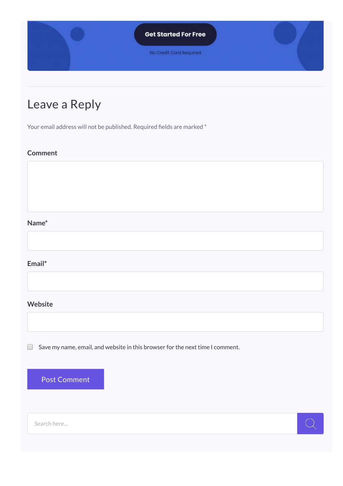Click the Comment field label

(42, 153)
